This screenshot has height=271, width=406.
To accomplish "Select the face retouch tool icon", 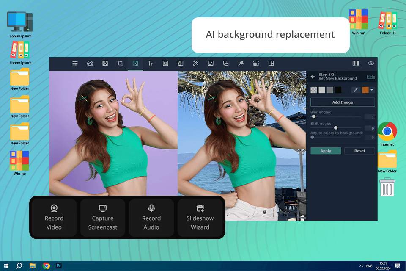I will [x=90, y=63].
